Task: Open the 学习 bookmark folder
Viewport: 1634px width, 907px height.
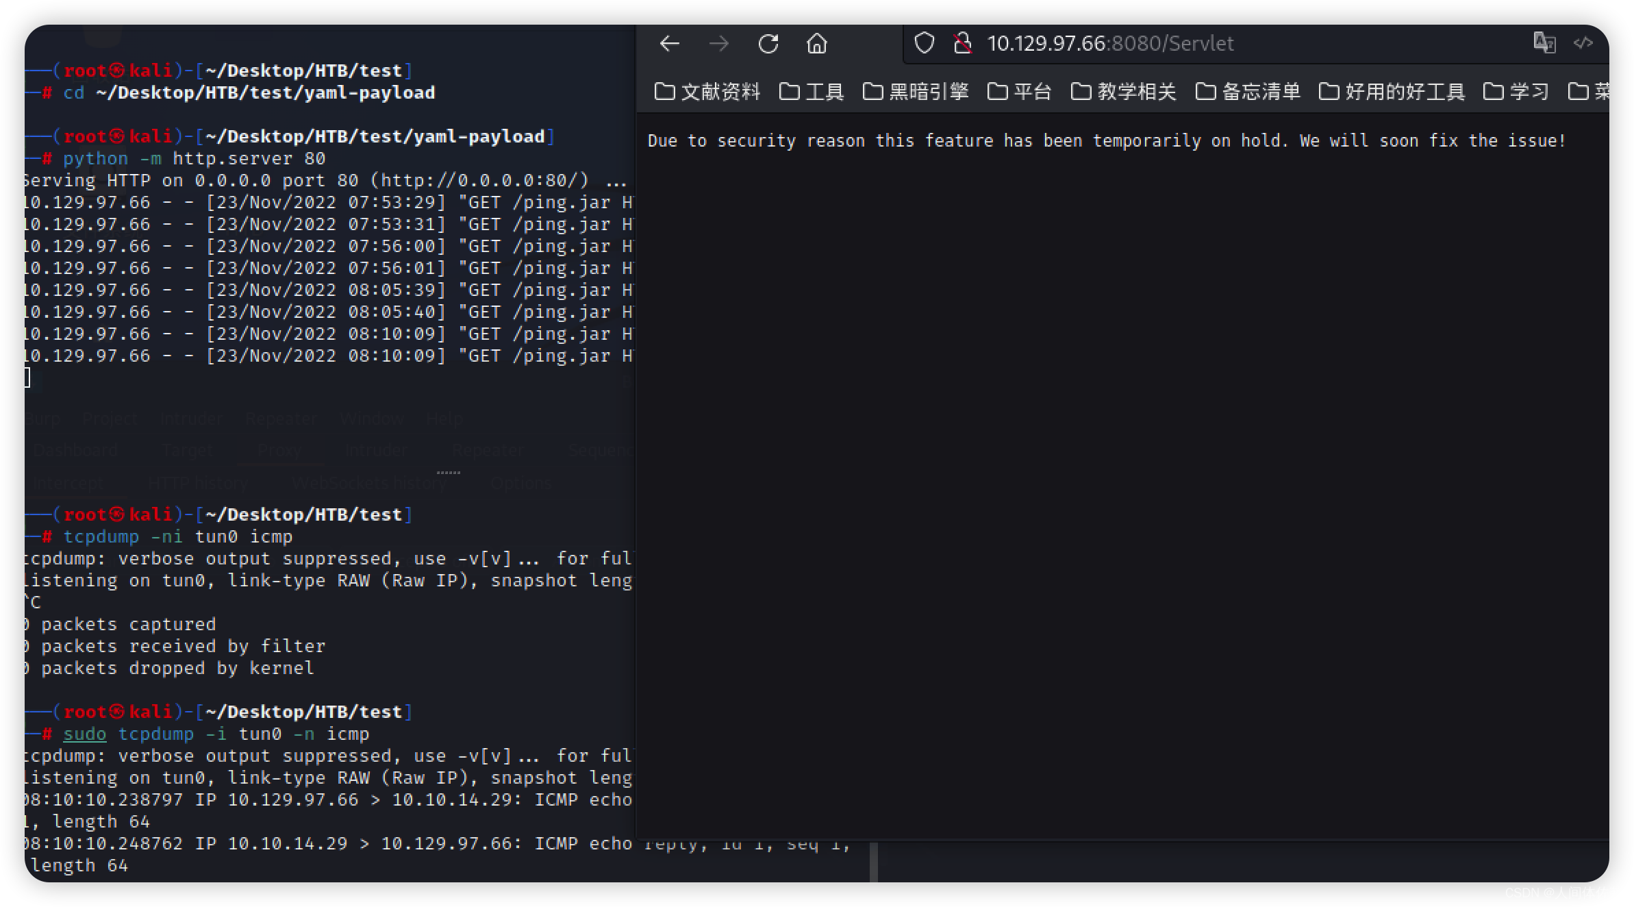Action: [x=1516, y=91]
